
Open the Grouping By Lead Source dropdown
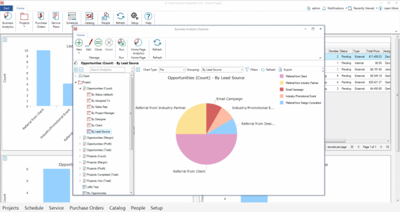pyautogui.click(x=222, y=70)
